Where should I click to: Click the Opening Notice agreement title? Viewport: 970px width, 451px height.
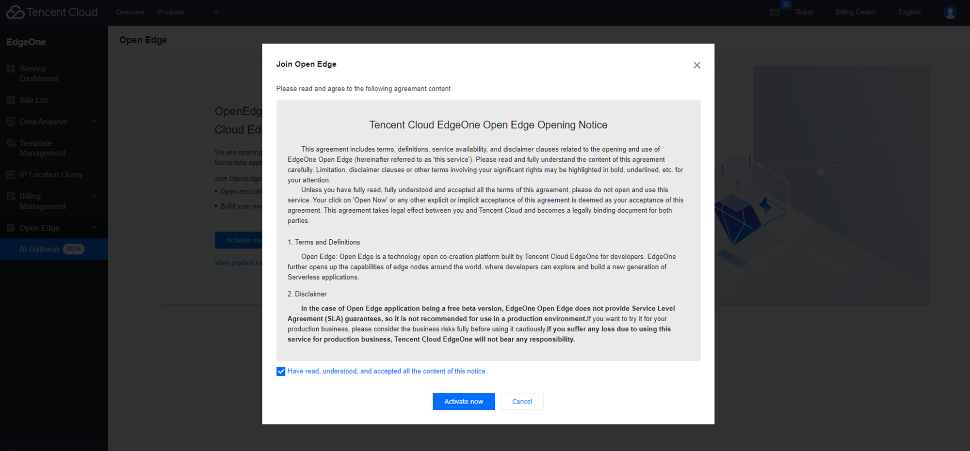(488, 125)
